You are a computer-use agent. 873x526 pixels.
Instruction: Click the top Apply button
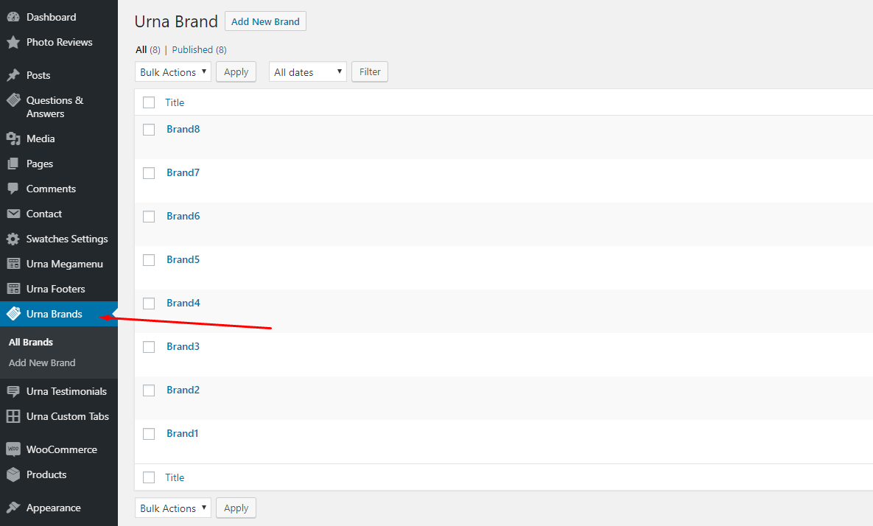tap(236, 71)
